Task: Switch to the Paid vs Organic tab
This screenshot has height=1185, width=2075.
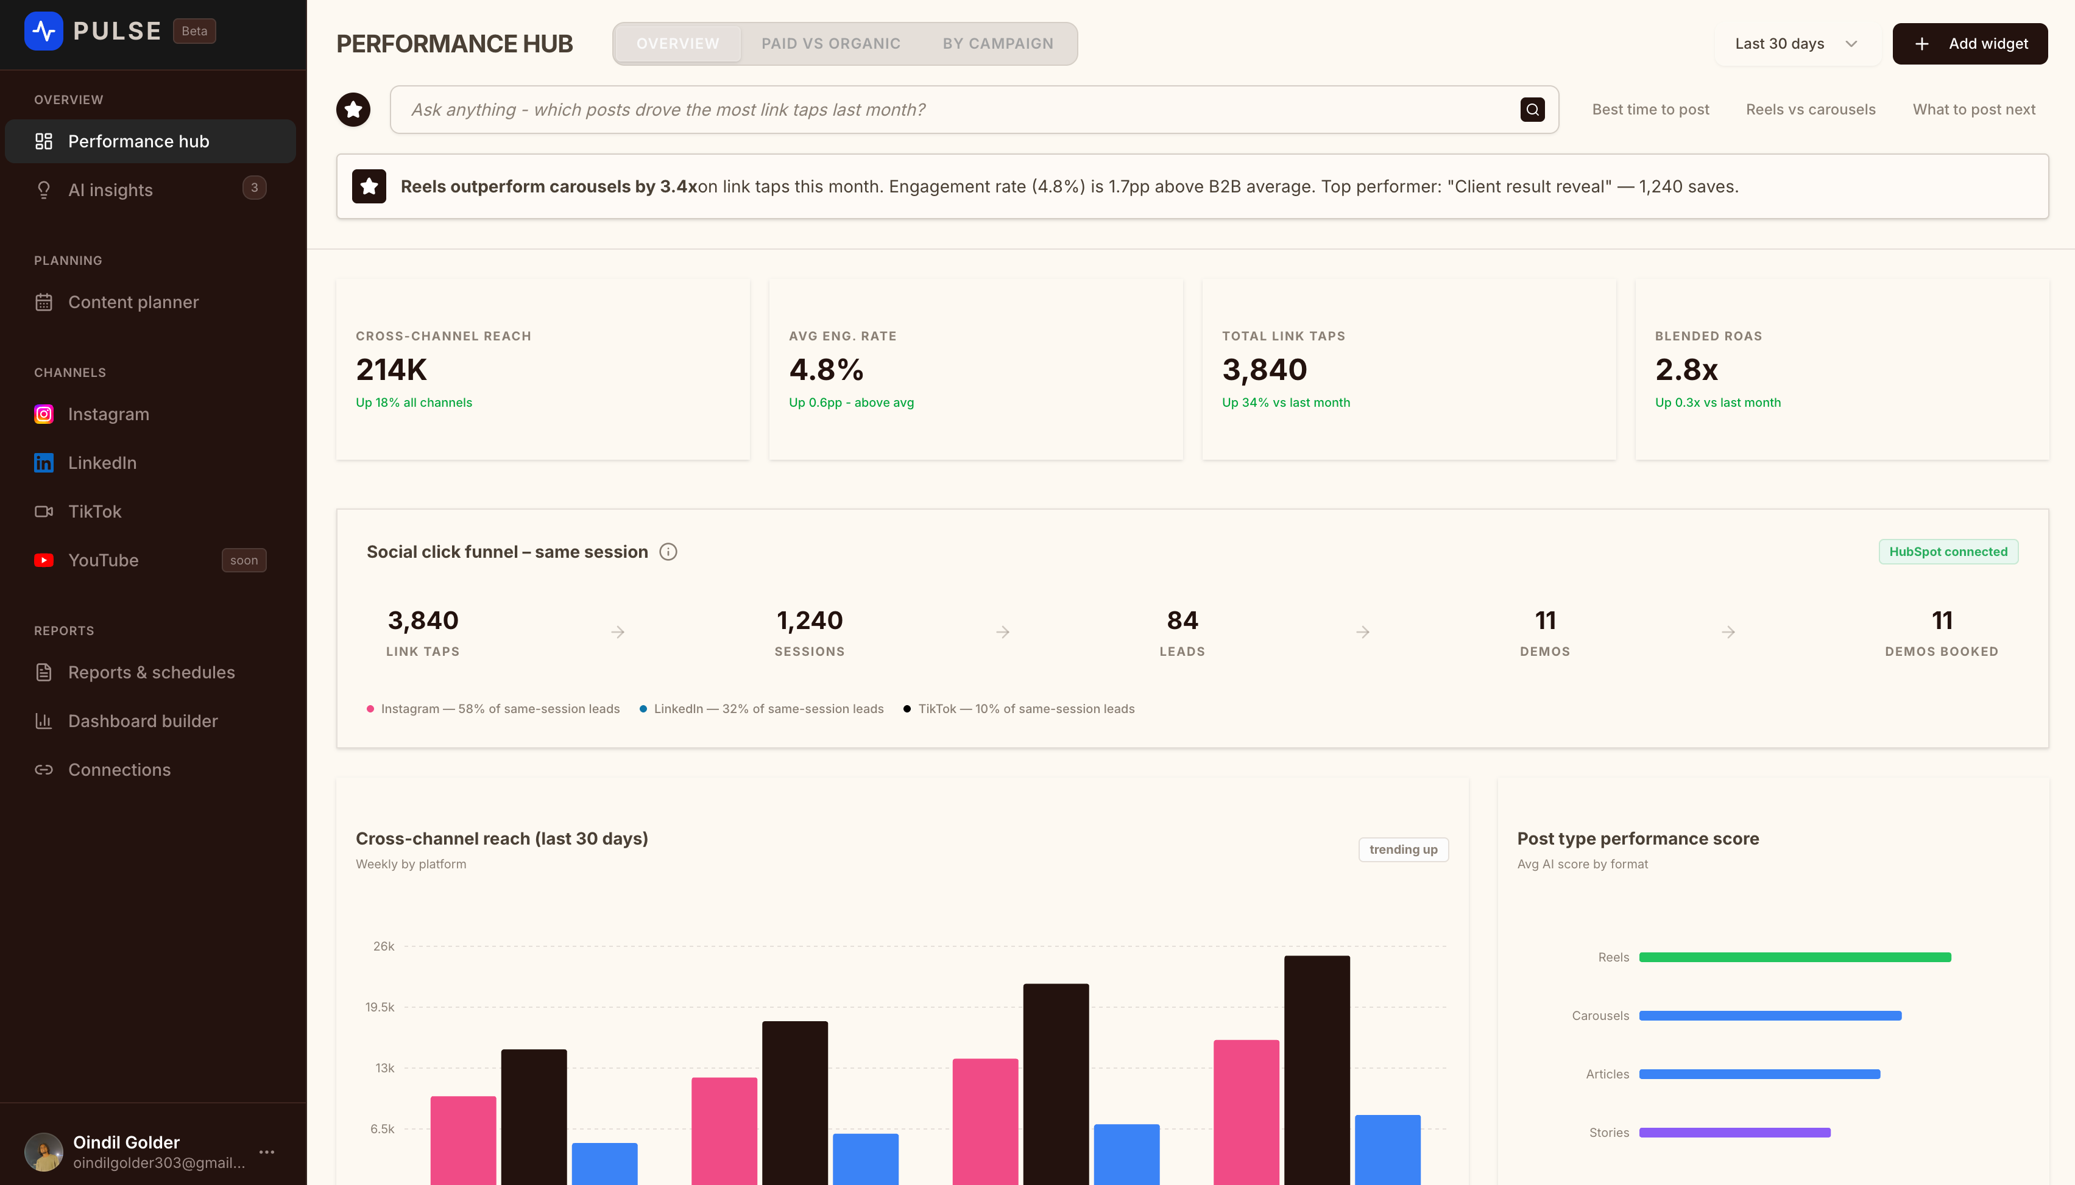Action: click(x=830, y=44)
